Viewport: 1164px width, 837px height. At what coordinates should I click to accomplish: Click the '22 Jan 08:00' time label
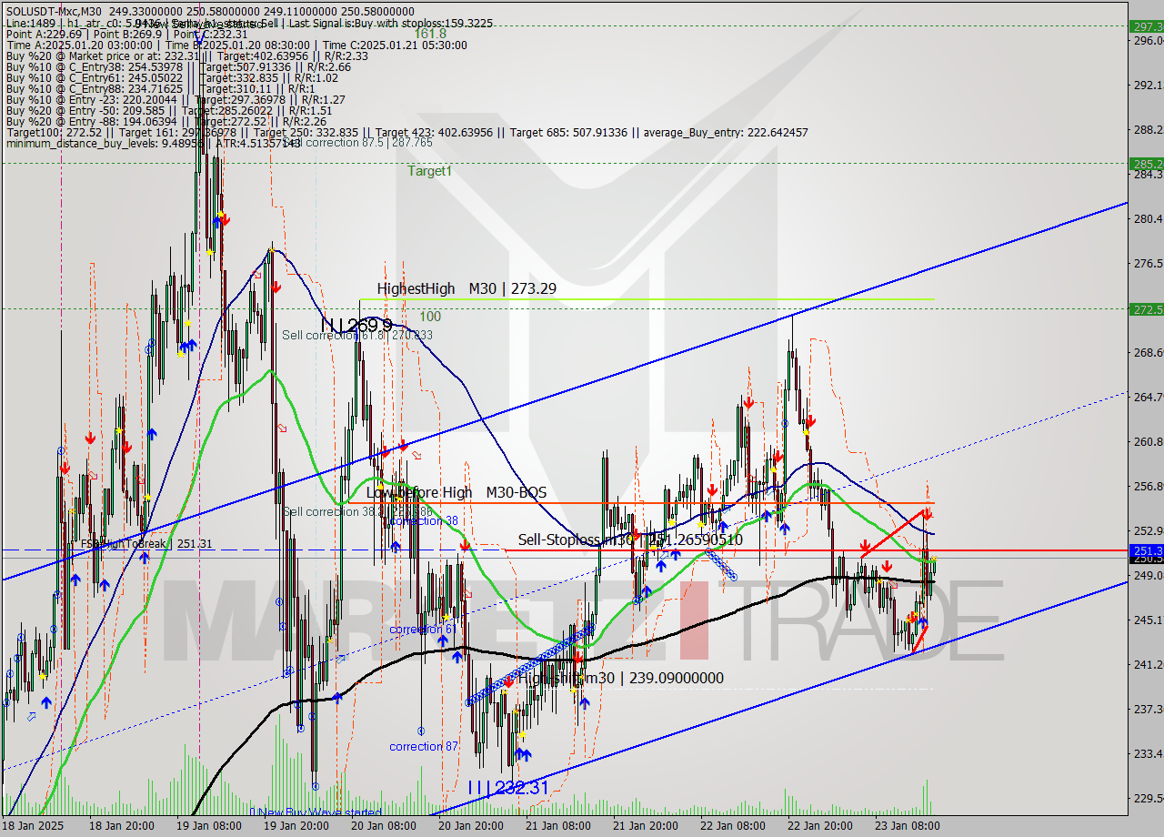point(731,826)
